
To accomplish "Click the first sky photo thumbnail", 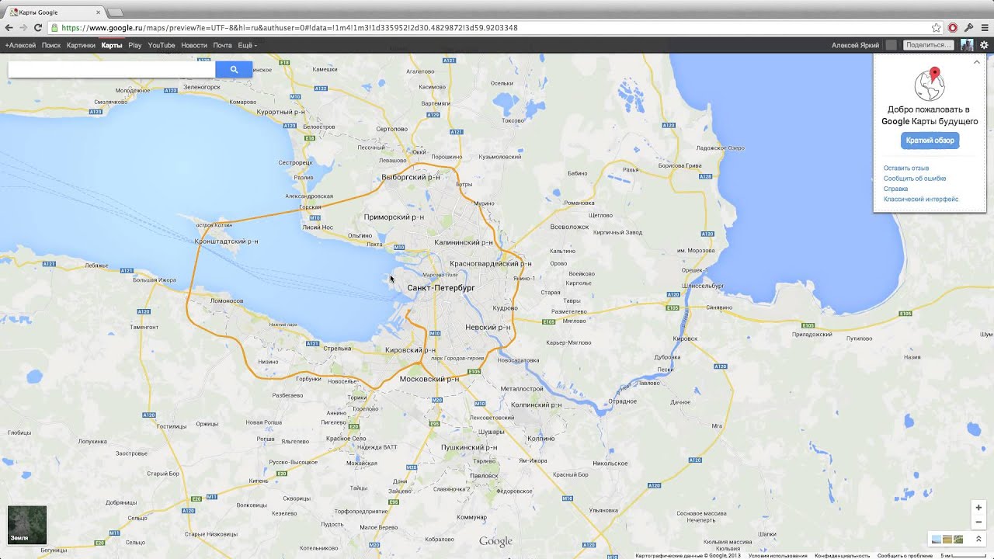I will click(937, 539).
